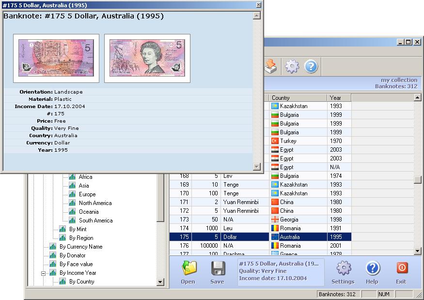This screenshot has height=300, width=424.
Task: Select the By Face value tree item
Action: pyautogui.click(x=76, y=264)
